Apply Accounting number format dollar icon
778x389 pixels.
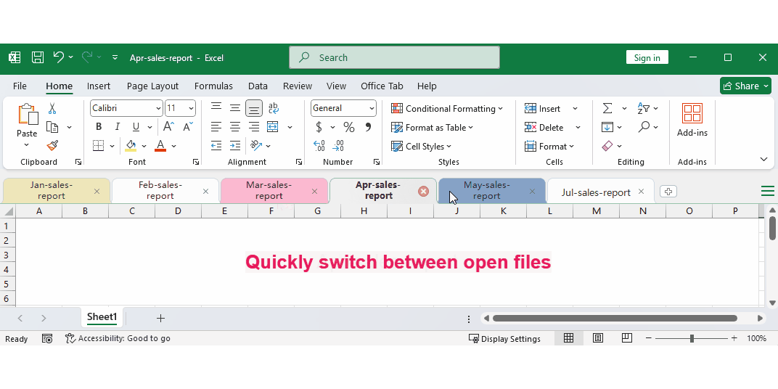[319, 127]
